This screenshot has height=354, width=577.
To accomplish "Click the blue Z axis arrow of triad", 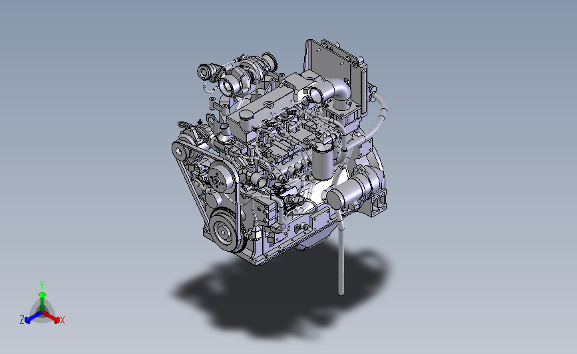I will 34,317.
